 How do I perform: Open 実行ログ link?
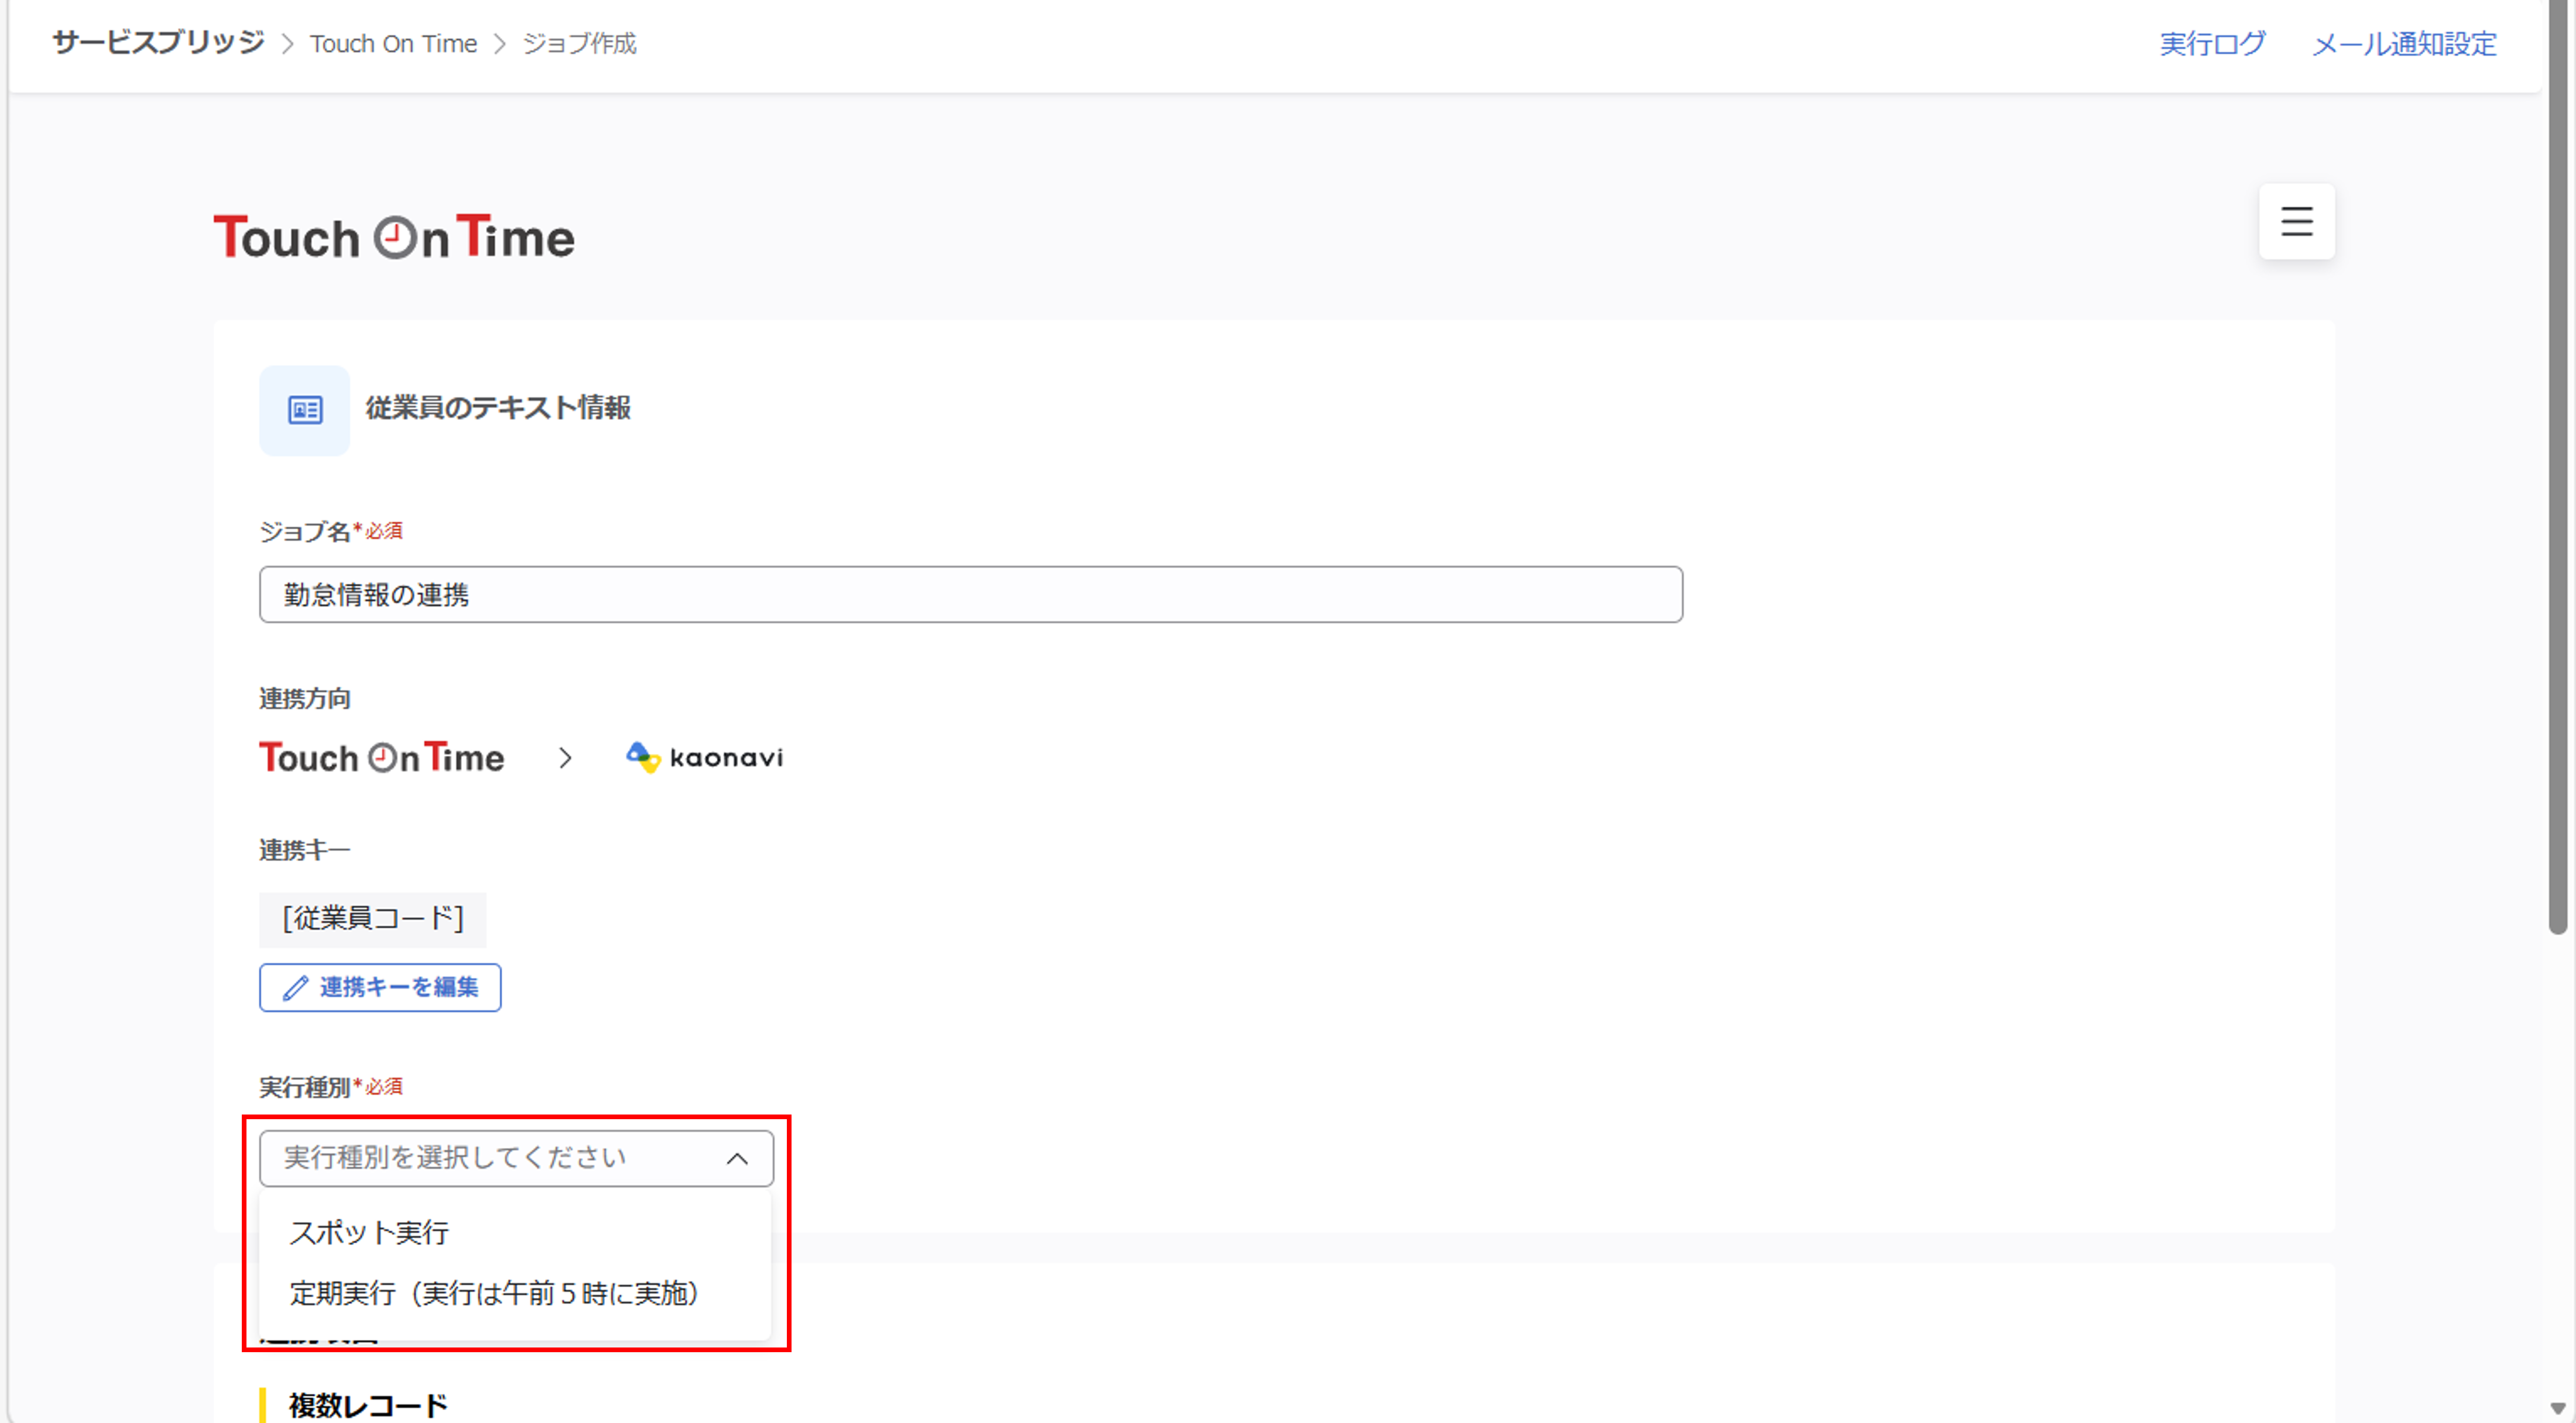pos(2212,44)
